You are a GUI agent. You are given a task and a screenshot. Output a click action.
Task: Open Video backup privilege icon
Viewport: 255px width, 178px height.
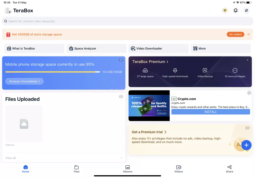tap(205, 70)
